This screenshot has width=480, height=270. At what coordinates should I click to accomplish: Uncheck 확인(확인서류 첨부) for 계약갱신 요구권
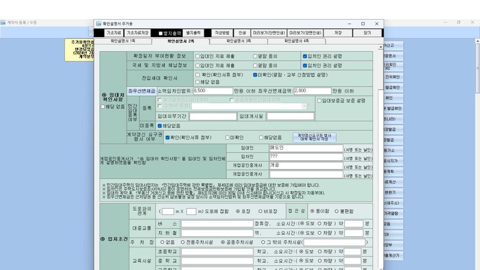(x=168, y=138)
